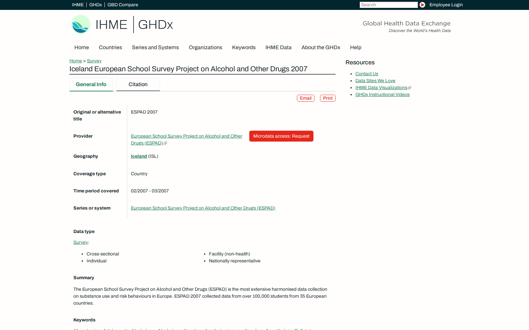
Task: Open Data Sites We Love link
Action: pos(375,81)
